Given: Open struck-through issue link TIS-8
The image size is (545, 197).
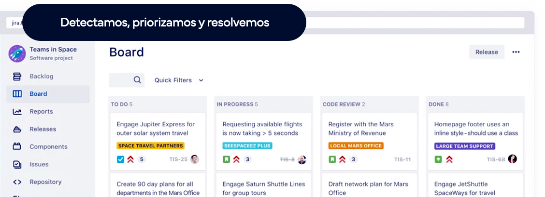Looking at the screenshot, I should 287,159.
